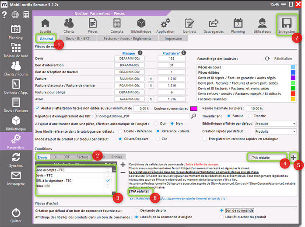Open Bibliothèque affichée par défaut dropdown
The image size is (305, 227).
pyautogui.click(x=294, y=124)
